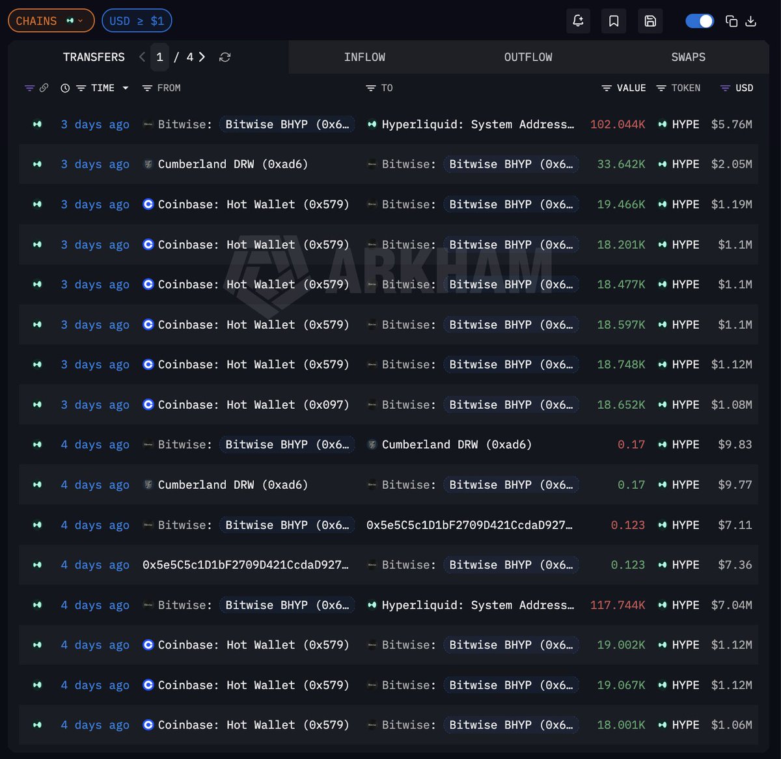
Task: Click the 19.067K value
Action: click(x=621, y=685)
